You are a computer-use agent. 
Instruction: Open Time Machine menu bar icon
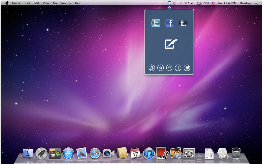tap(175, 3)
